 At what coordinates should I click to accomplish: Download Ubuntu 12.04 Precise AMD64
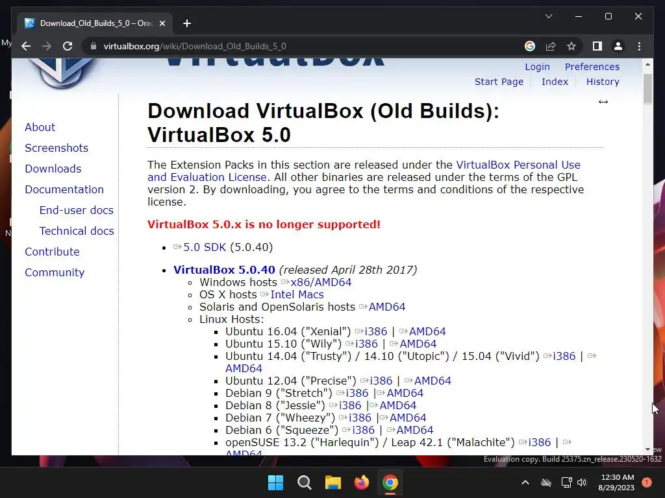(433, 380)
